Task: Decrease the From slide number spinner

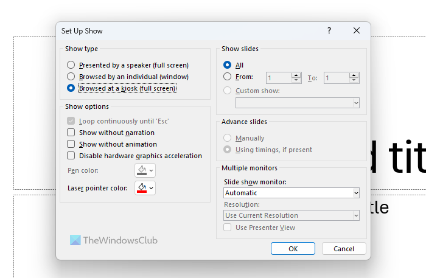Action: (x=296, y=80)
